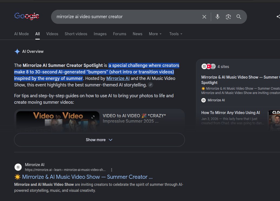Expand the Video to Video thumbnail
The image size is (280, 201).
(x=93, y=117)
